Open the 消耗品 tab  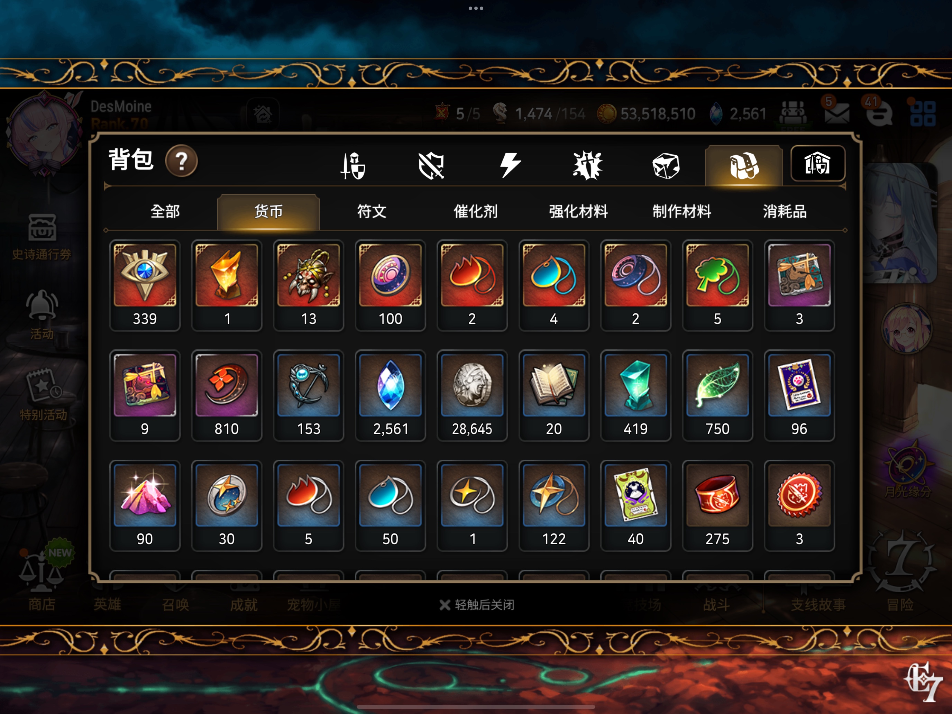click(x=785, y=211)
